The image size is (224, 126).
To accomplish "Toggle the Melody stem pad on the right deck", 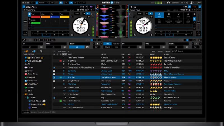I will pos(169,15).
